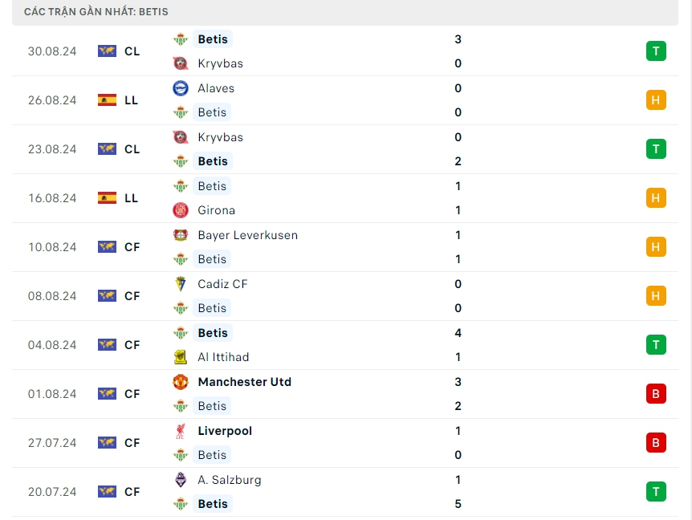The image size is (692, 520).
Task: Open the Bayer Leverkusen team link
Action: pos(247,235)
